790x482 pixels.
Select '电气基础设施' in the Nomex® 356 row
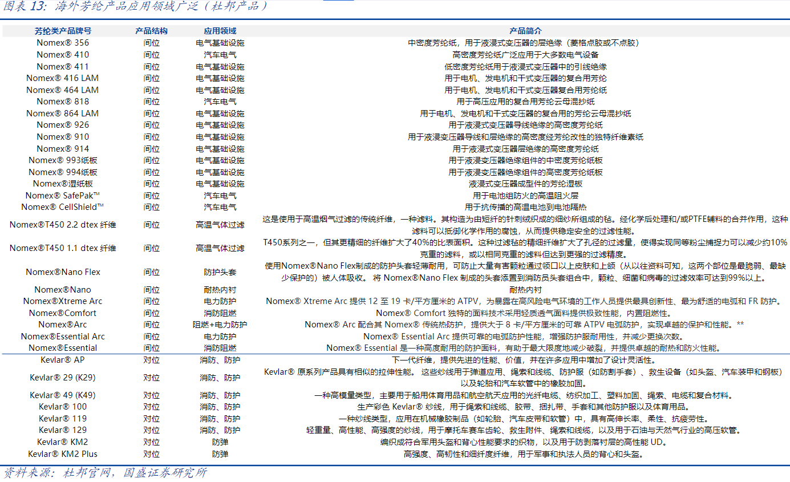pos(220,43)
